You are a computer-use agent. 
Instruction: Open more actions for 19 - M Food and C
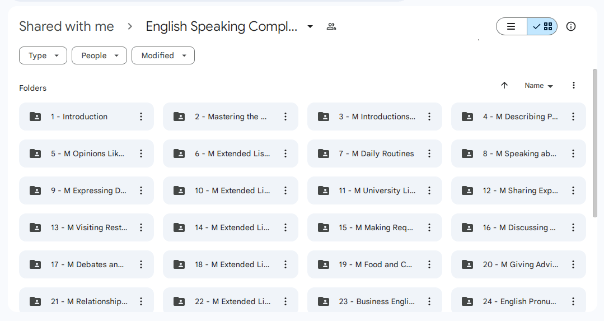(429, 264)
